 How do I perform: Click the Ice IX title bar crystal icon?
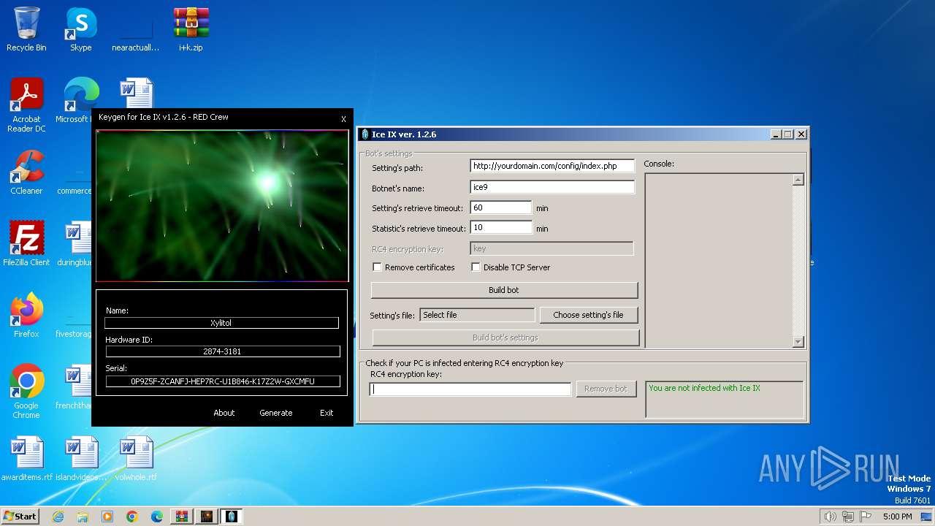coord(365,134)
